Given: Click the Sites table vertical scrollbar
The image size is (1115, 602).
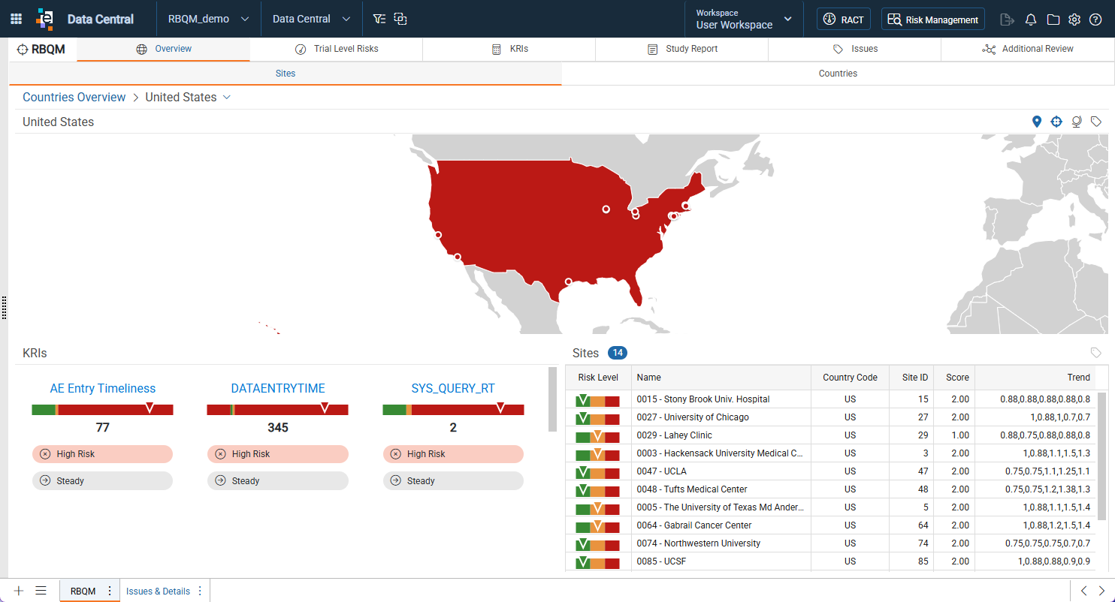Looking at the screenshot, I should pos(1102,456).
